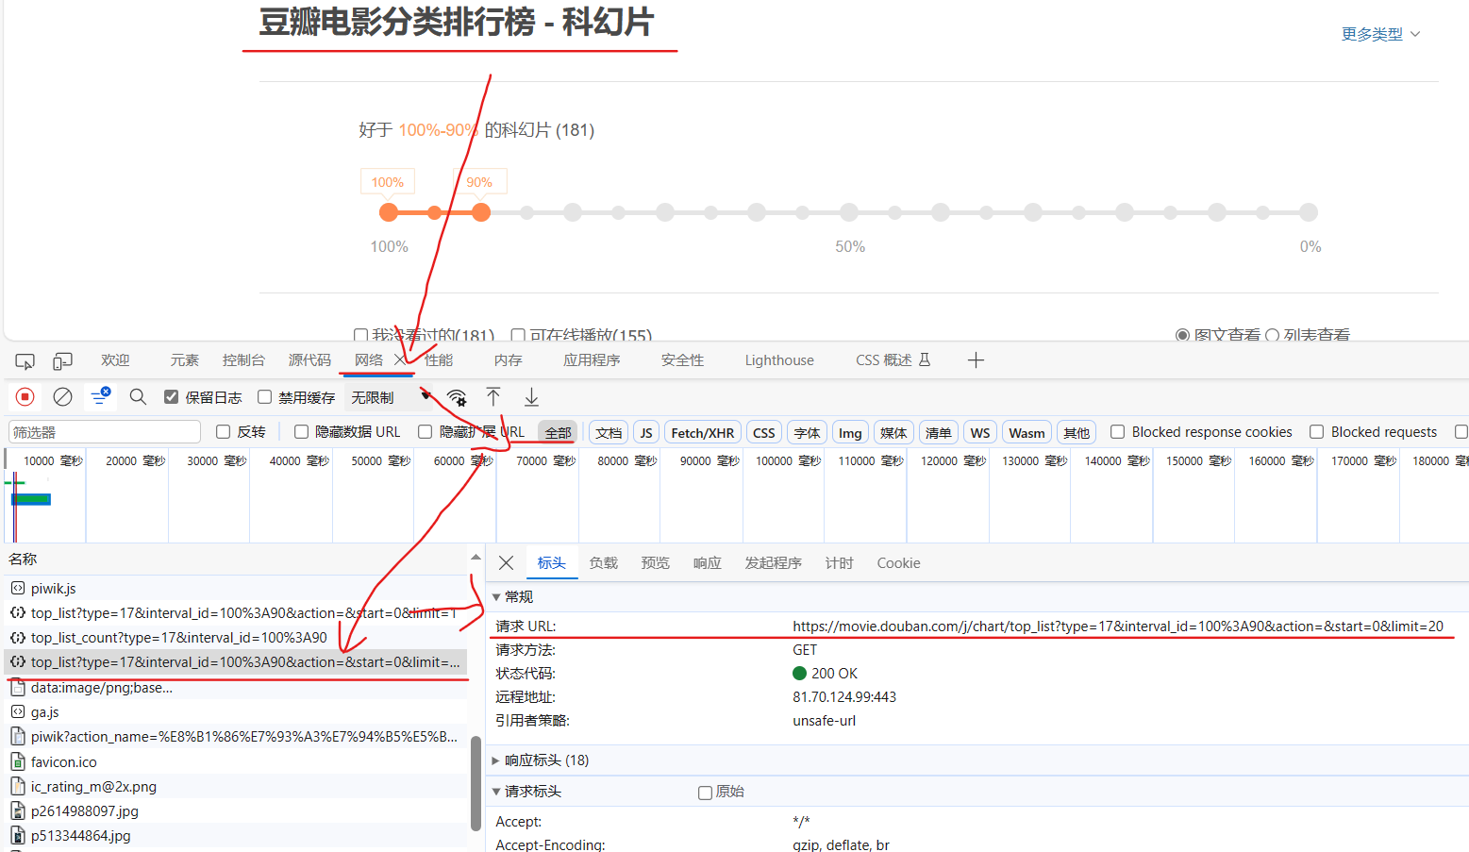Clear the network log
This screenshot has width=1469, height=852.
(62, 397)
